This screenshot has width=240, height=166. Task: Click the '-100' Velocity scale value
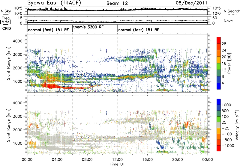point(227,134)
